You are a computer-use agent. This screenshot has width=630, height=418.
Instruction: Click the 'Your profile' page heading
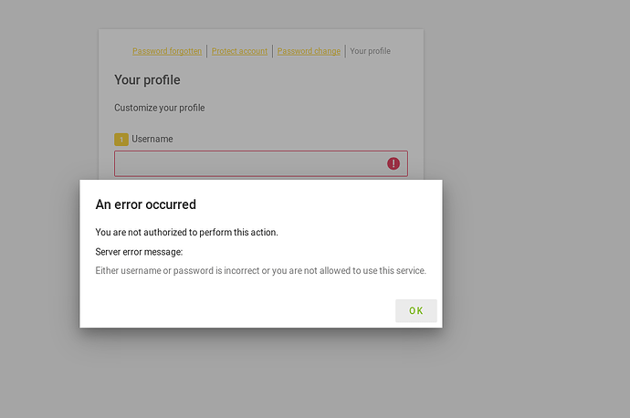click(x=147, y=79)
